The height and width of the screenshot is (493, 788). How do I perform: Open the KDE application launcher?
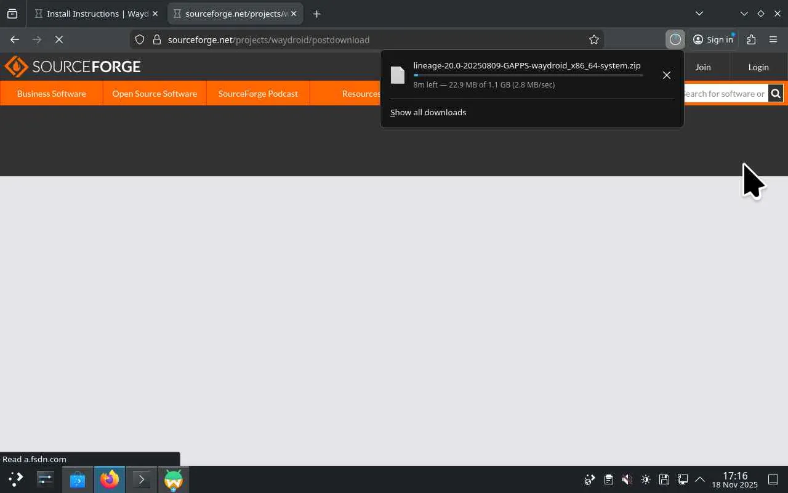pos(16,479)
